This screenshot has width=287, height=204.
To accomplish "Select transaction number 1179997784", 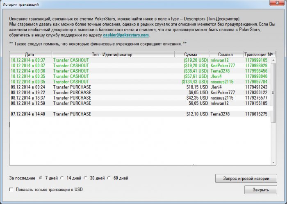I will click(256, 82).
